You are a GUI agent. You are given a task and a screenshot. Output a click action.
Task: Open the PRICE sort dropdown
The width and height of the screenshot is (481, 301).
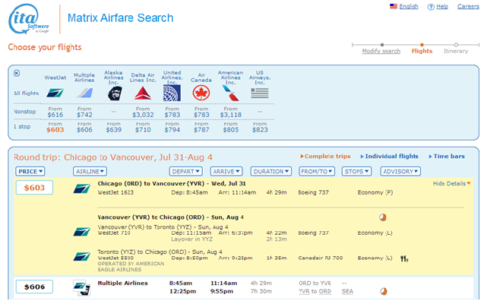click(x=30, y=171)
